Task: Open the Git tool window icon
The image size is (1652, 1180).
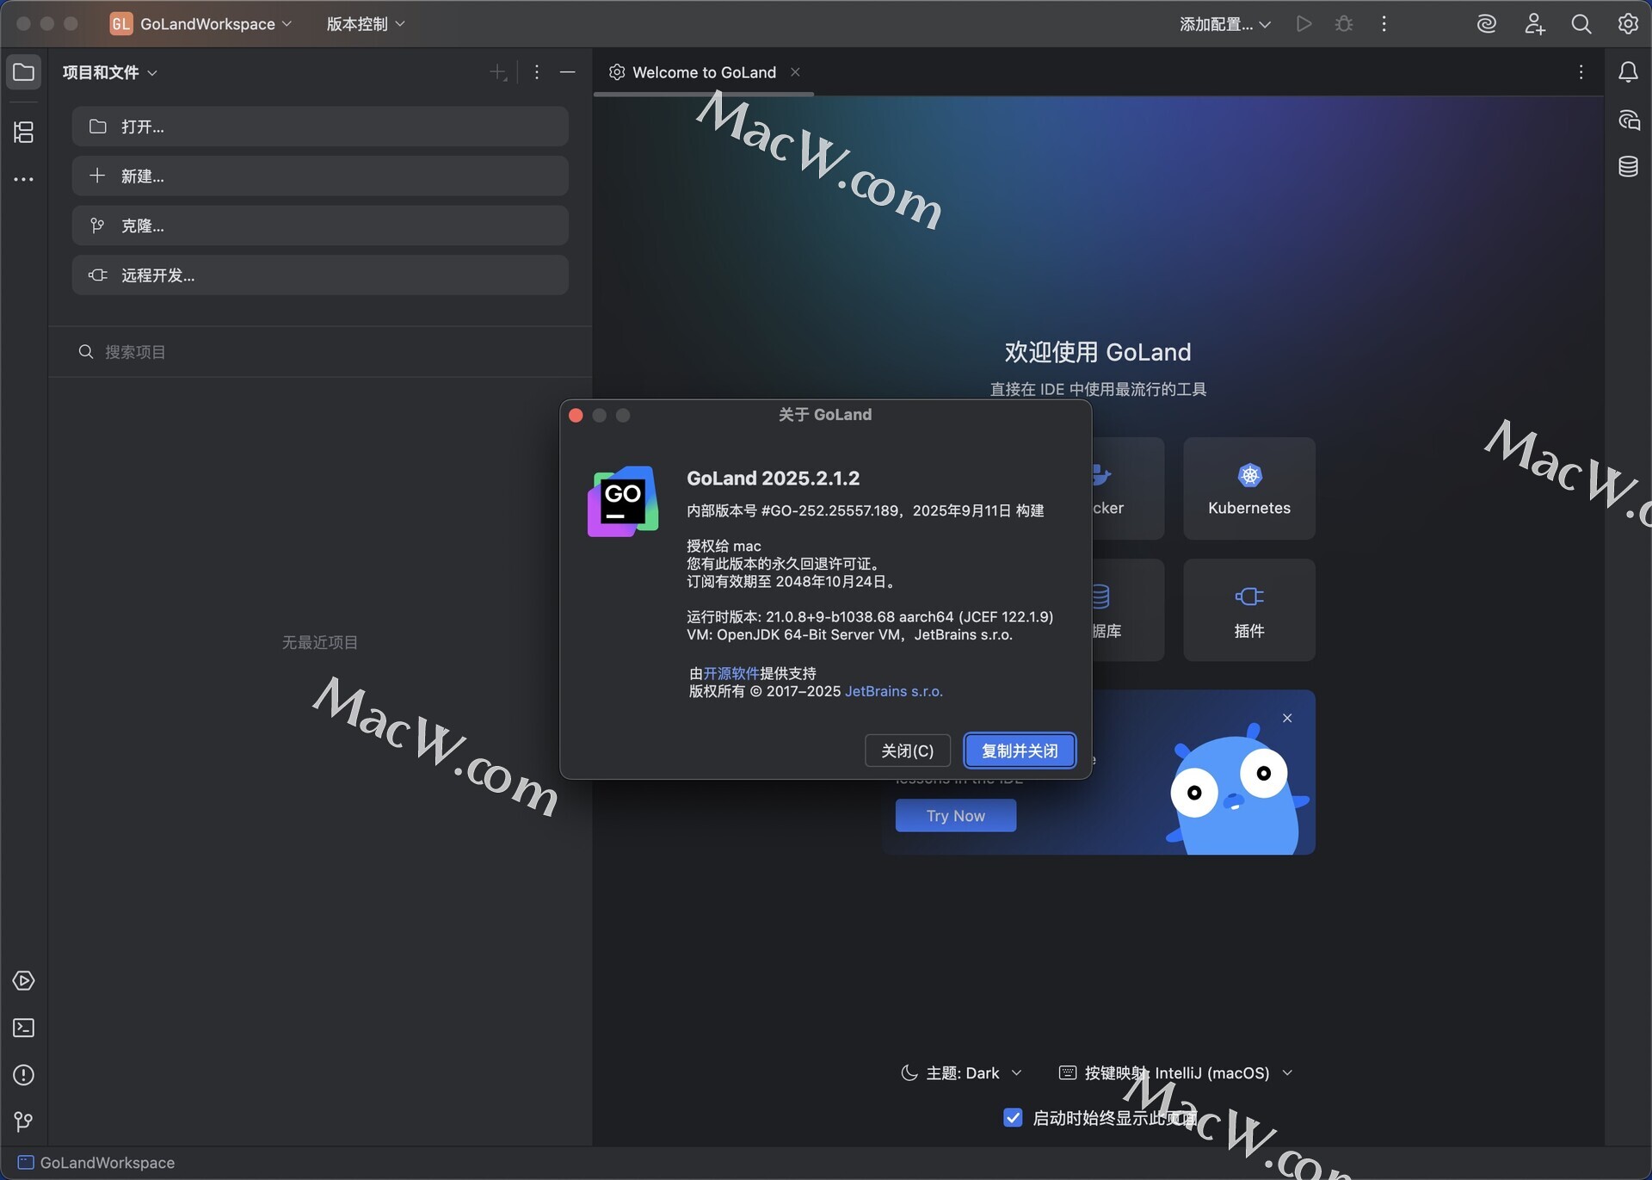Action: click(24, 1121)
